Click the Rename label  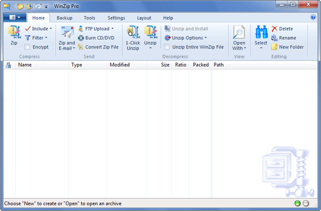point(287,38)
